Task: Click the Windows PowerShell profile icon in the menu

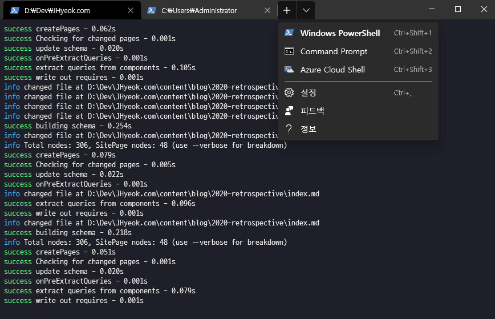Action: [x=289, y=33]
